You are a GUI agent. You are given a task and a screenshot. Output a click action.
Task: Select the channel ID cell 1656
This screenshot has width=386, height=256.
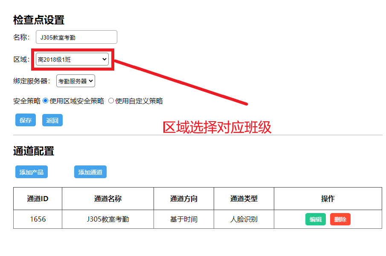point(38,219)
